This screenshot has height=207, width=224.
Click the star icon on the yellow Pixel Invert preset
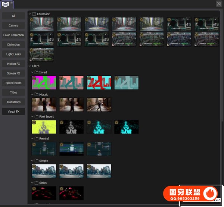coord(34,122)
